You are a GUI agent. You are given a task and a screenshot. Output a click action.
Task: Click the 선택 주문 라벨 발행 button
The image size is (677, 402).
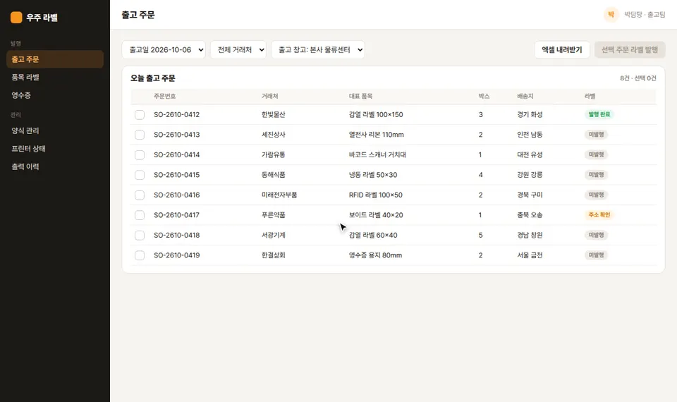[630, 49]
